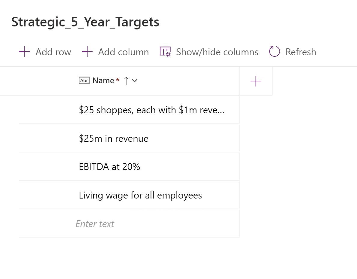The width and height of the screenshot is (357, 279).
Task: Select the 'EBITDA at 20%' cell
Action: (x=109, y=167)
